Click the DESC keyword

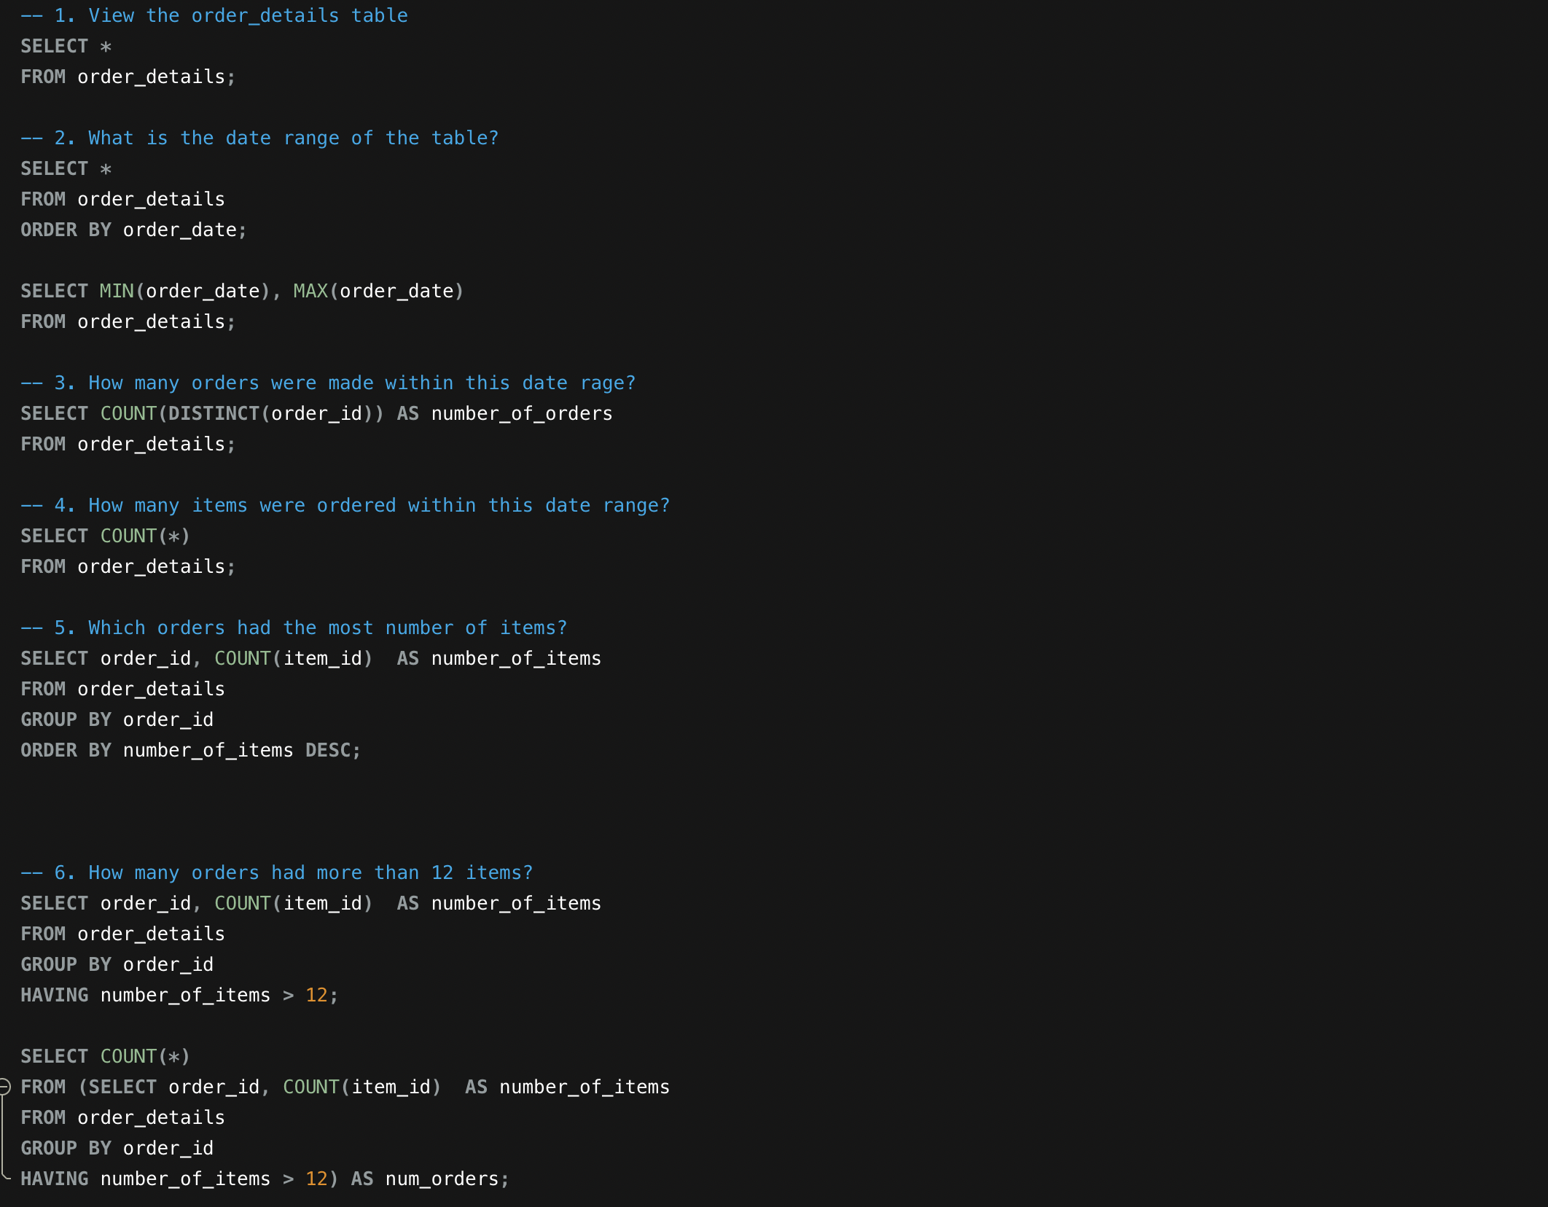[328, 750]
